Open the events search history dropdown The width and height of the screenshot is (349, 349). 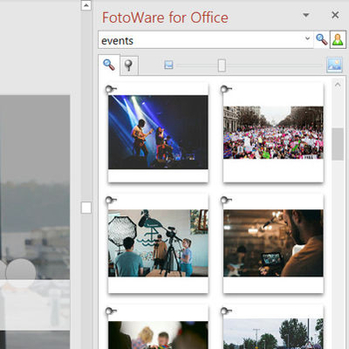coord(307,38)
